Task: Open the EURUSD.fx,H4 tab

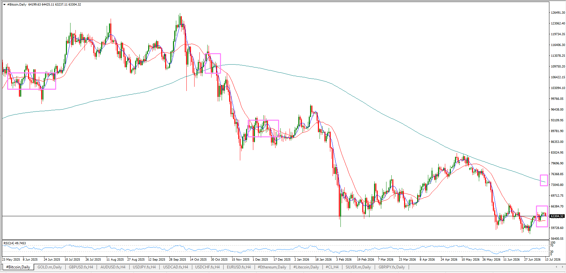Action: tap(239, 267)
